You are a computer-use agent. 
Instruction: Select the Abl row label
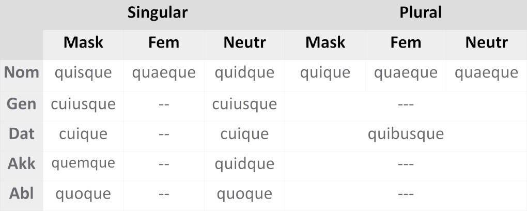(22, 194)
